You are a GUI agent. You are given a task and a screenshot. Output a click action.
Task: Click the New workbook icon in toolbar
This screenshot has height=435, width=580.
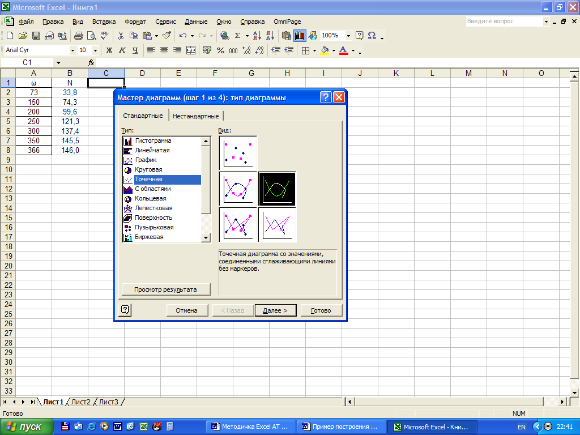pyautogui.click(x=10, y=36)
